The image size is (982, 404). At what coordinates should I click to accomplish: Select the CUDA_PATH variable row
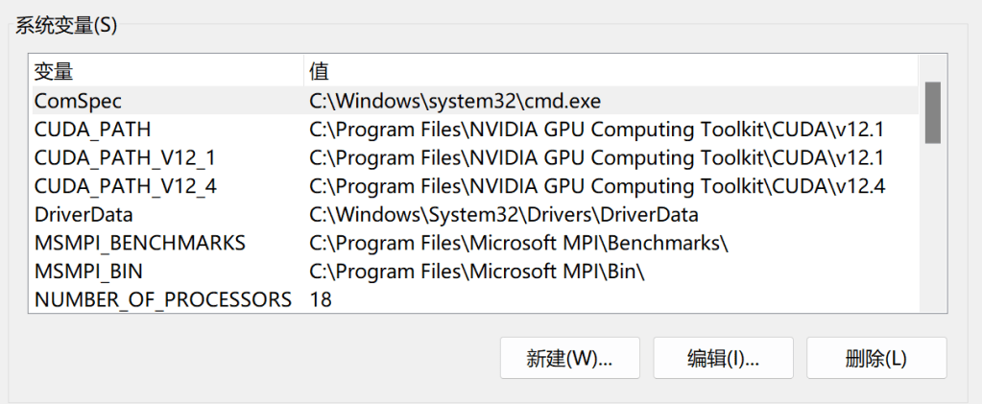click(x=92, y=129)
